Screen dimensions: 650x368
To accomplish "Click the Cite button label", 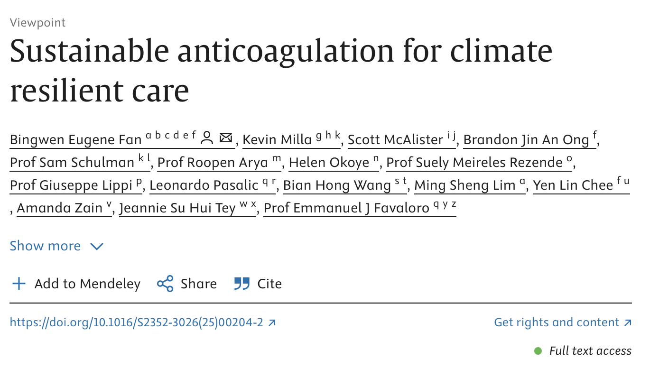I will coord(269,284).
